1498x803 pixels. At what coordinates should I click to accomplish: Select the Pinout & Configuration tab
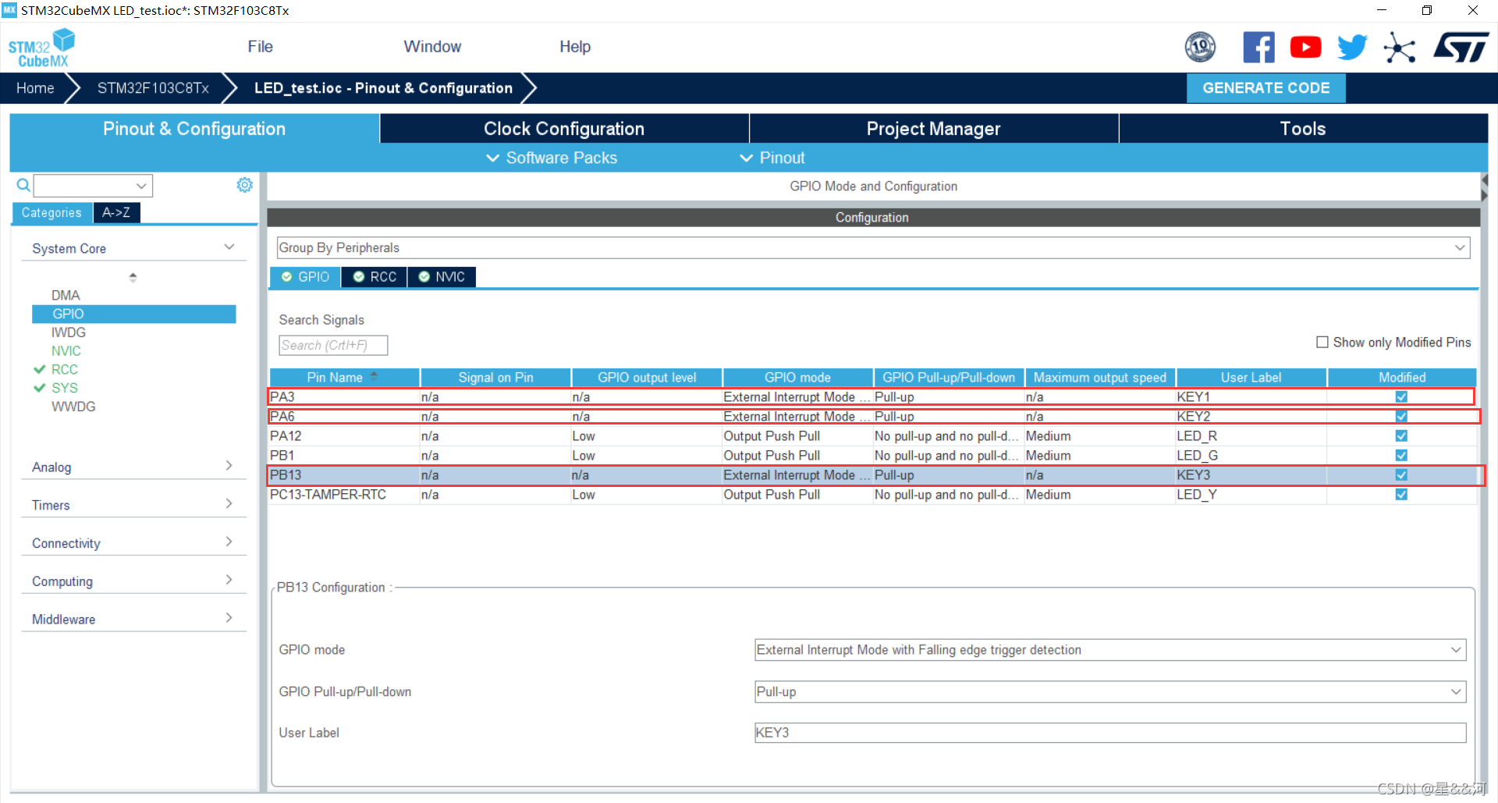click(194, 129)
